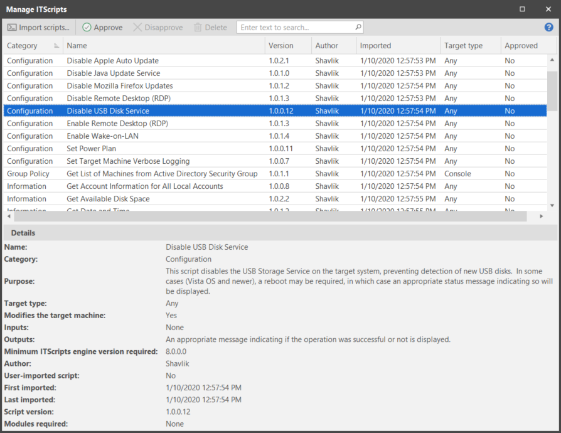Click the vertical scrollbar thumb
Screen dimensions: 561x433
coord(552,91)
